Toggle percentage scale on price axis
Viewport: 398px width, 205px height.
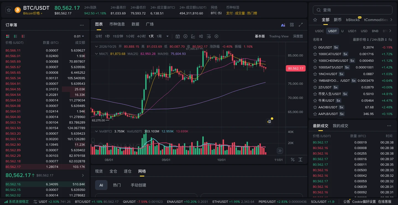pyautogui.click(x=293, y=160)
